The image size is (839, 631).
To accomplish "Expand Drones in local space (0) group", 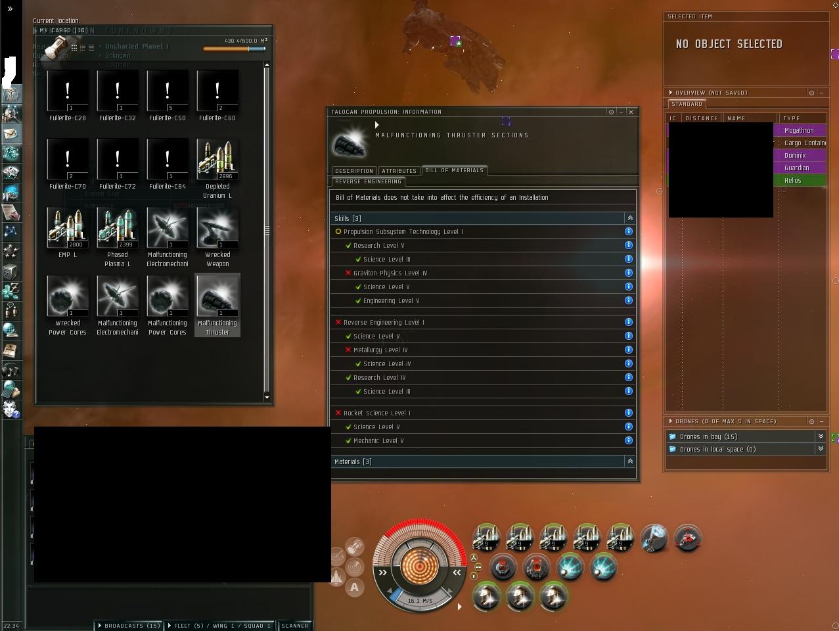I will click(x=821, y=449).
